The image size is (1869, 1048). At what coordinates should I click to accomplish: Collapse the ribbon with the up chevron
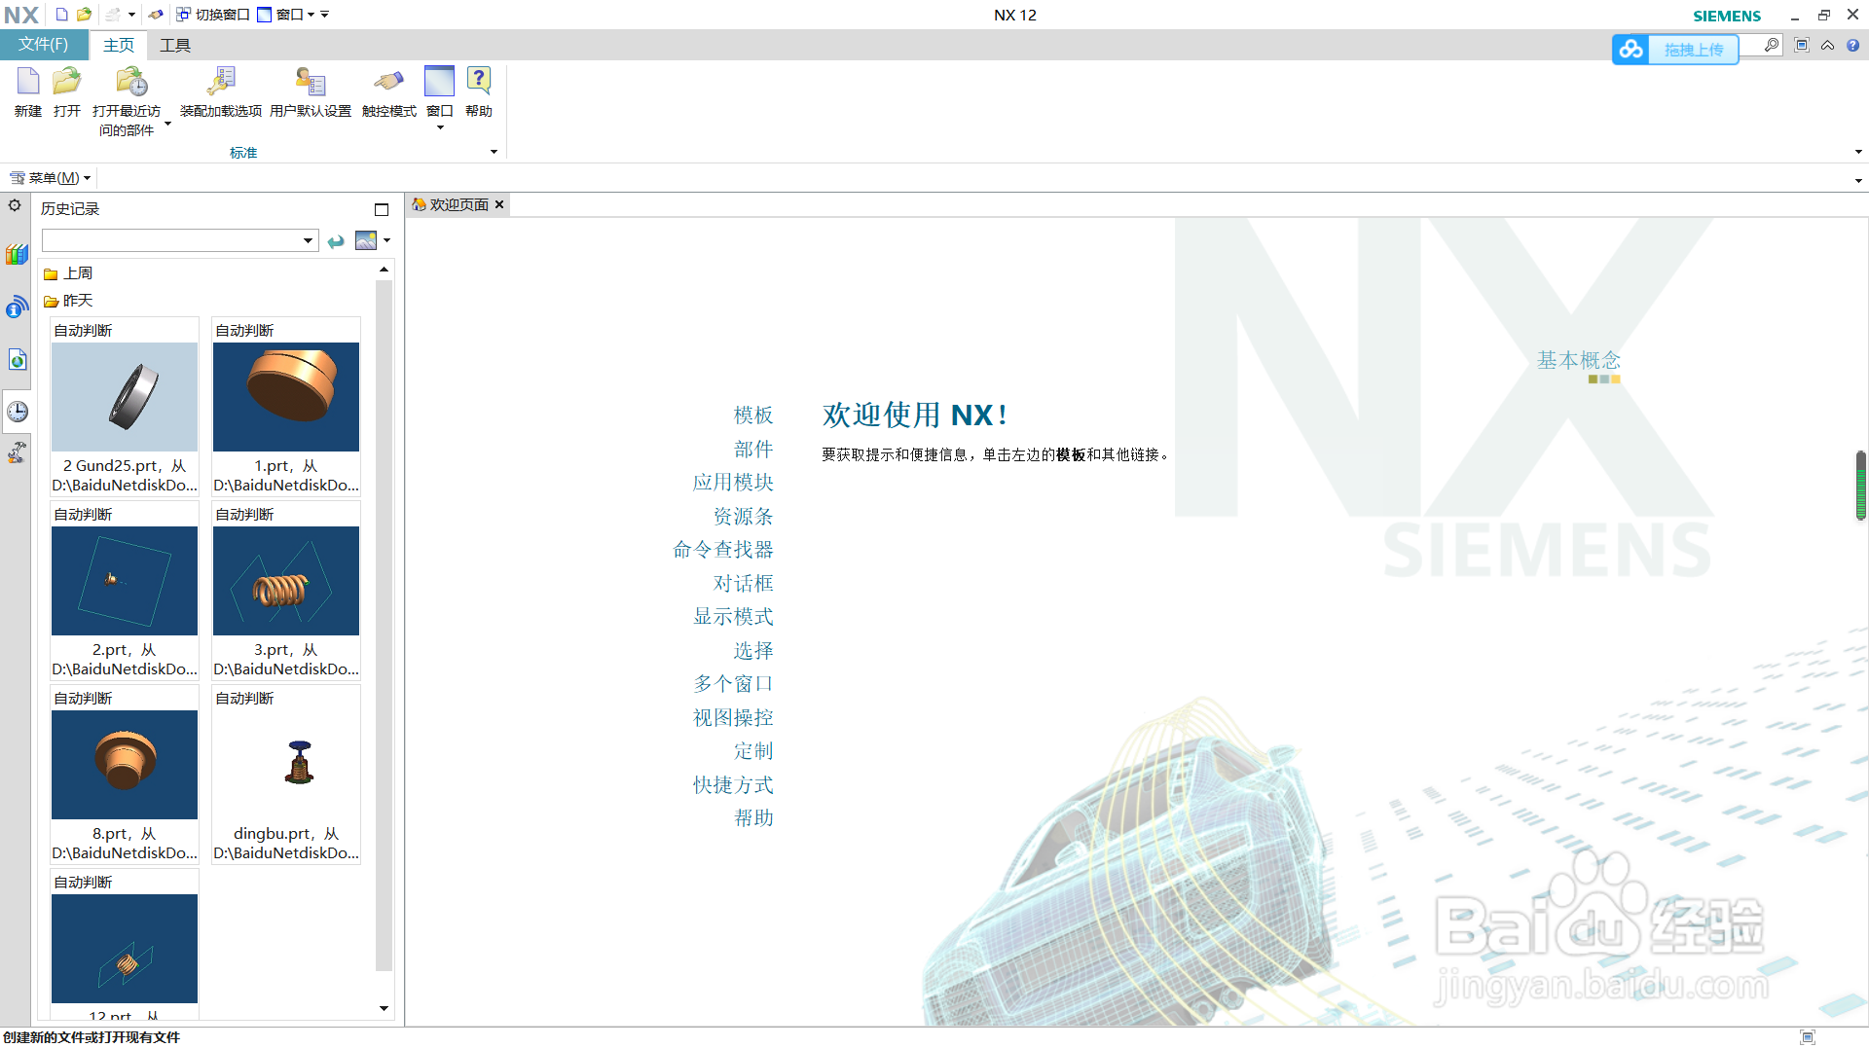(1828, 45)
